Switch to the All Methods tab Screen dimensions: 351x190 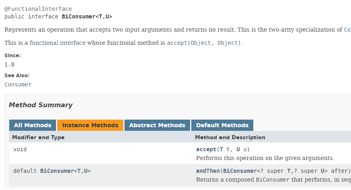tap(33, 125)
